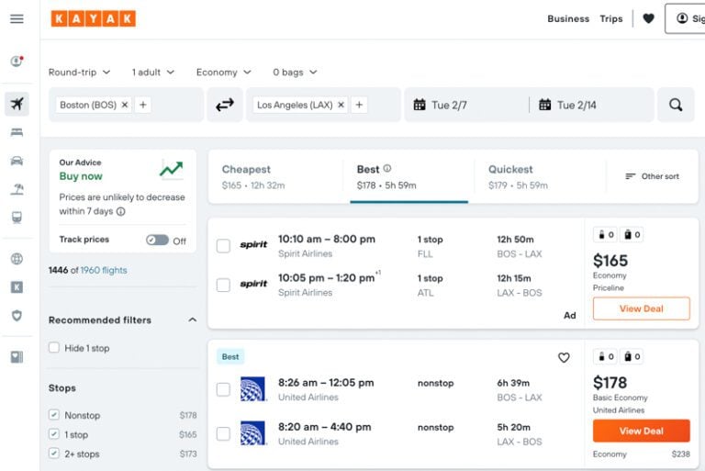
Task: Click the price trend chart icon
Action: pos(172,170)
